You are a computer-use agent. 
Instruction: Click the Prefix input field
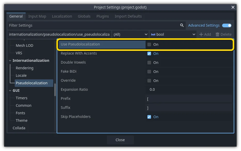coord(189,99)
